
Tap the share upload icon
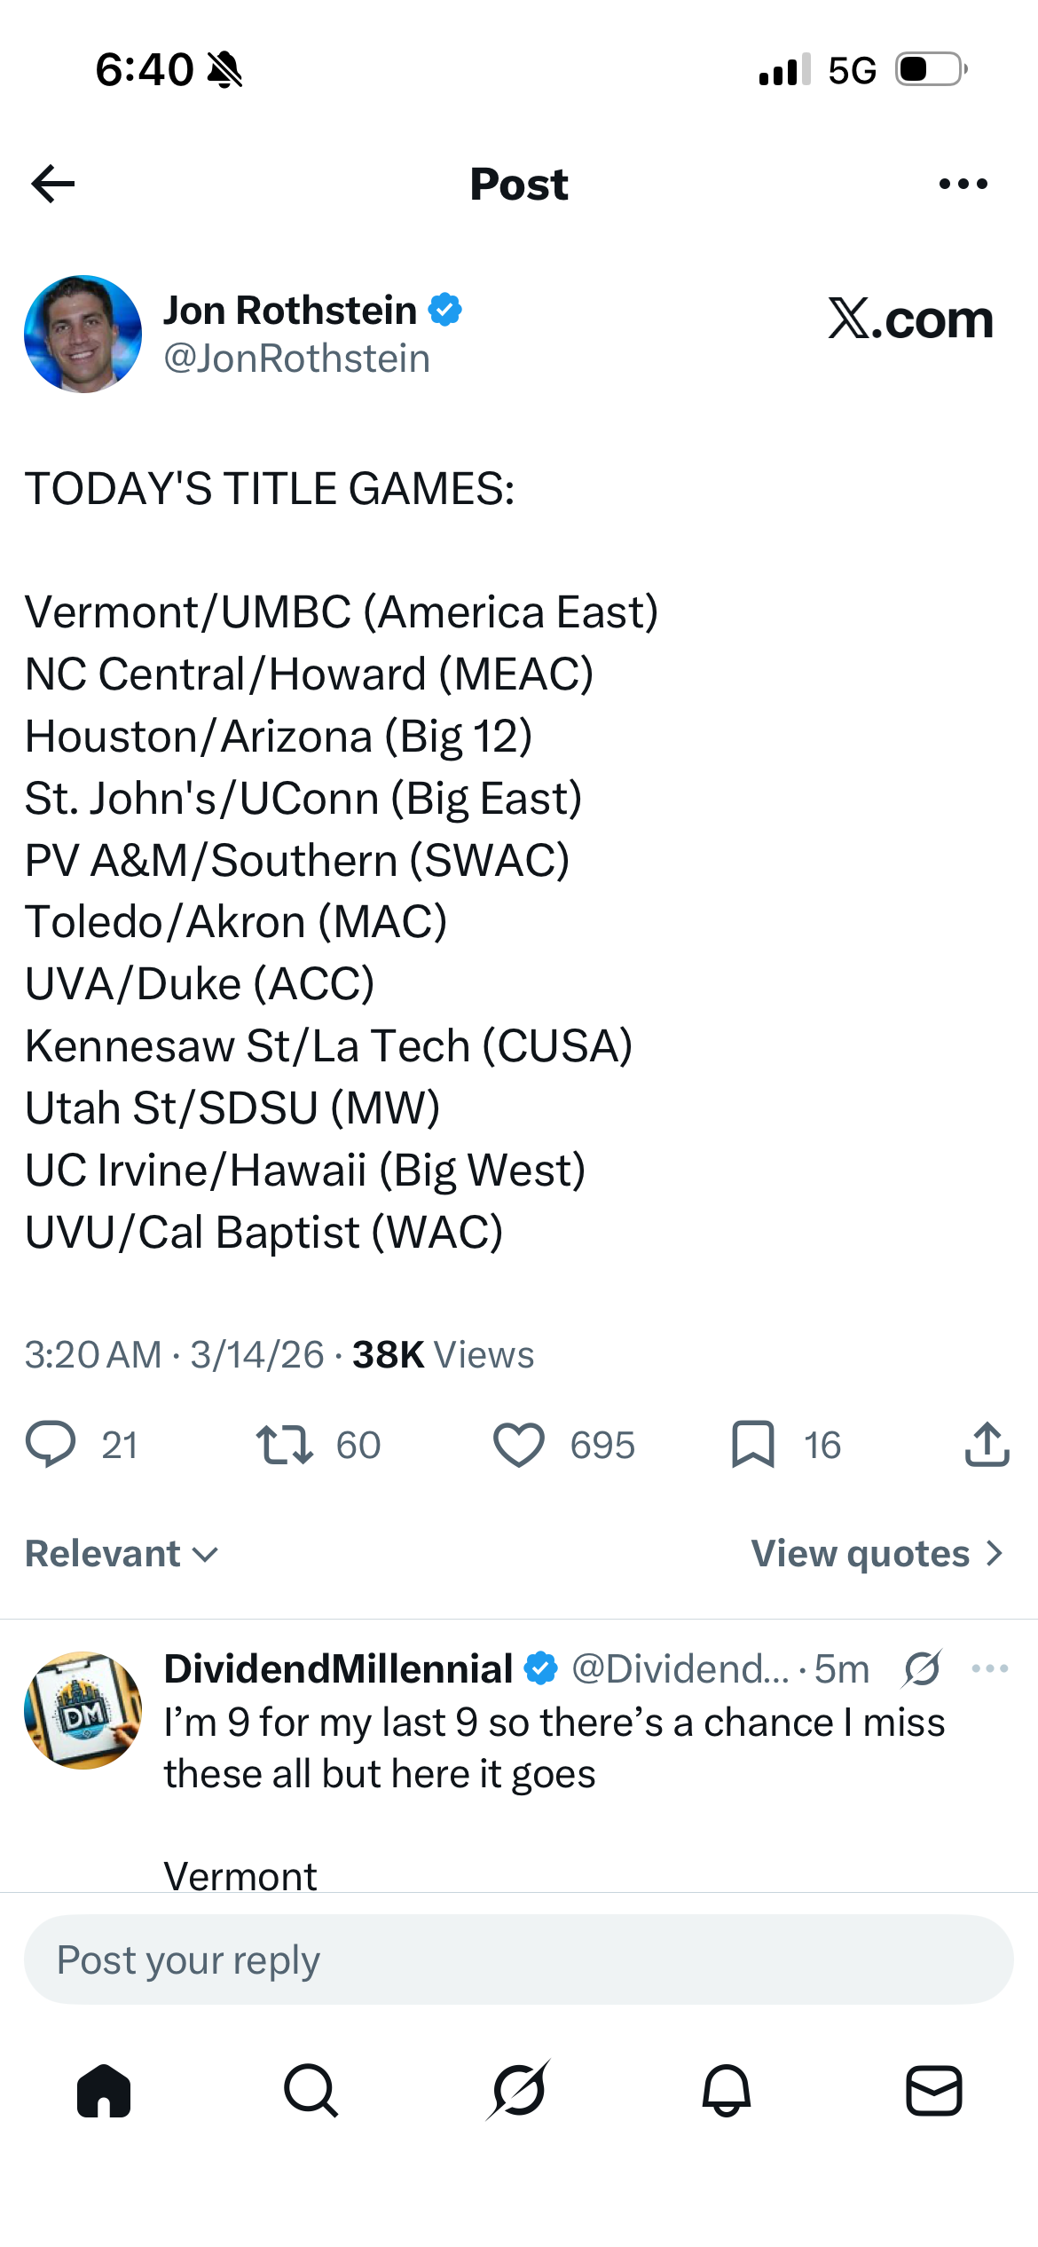[x=987, y=1444]
